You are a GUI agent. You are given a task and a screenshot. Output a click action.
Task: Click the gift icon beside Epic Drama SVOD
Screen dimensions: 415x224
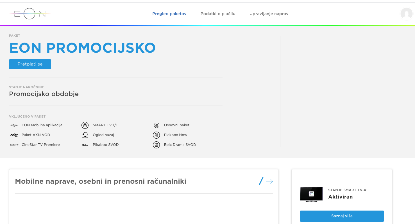(156, 145)
